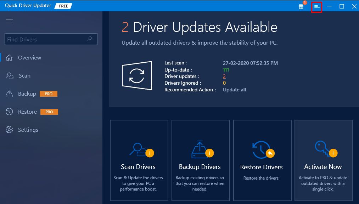
Task: Click the Drivers Ignored value 0
Action: [x=224, y=83]
